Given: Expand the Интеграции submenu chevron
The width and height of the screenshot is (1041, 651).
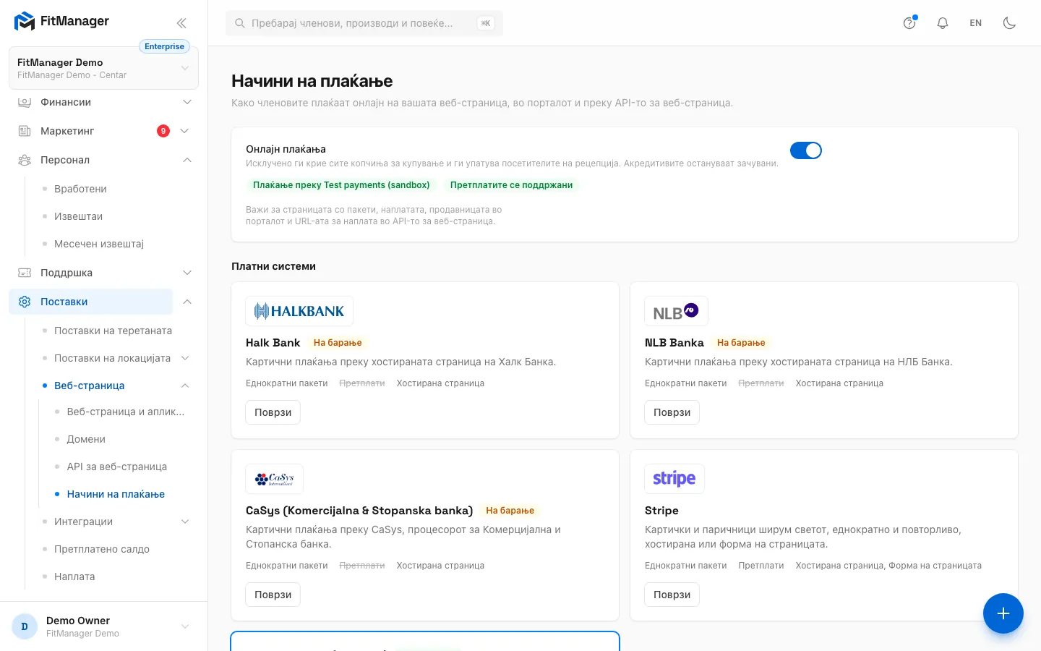Looking at the screenshot, I should click(185, 522).
